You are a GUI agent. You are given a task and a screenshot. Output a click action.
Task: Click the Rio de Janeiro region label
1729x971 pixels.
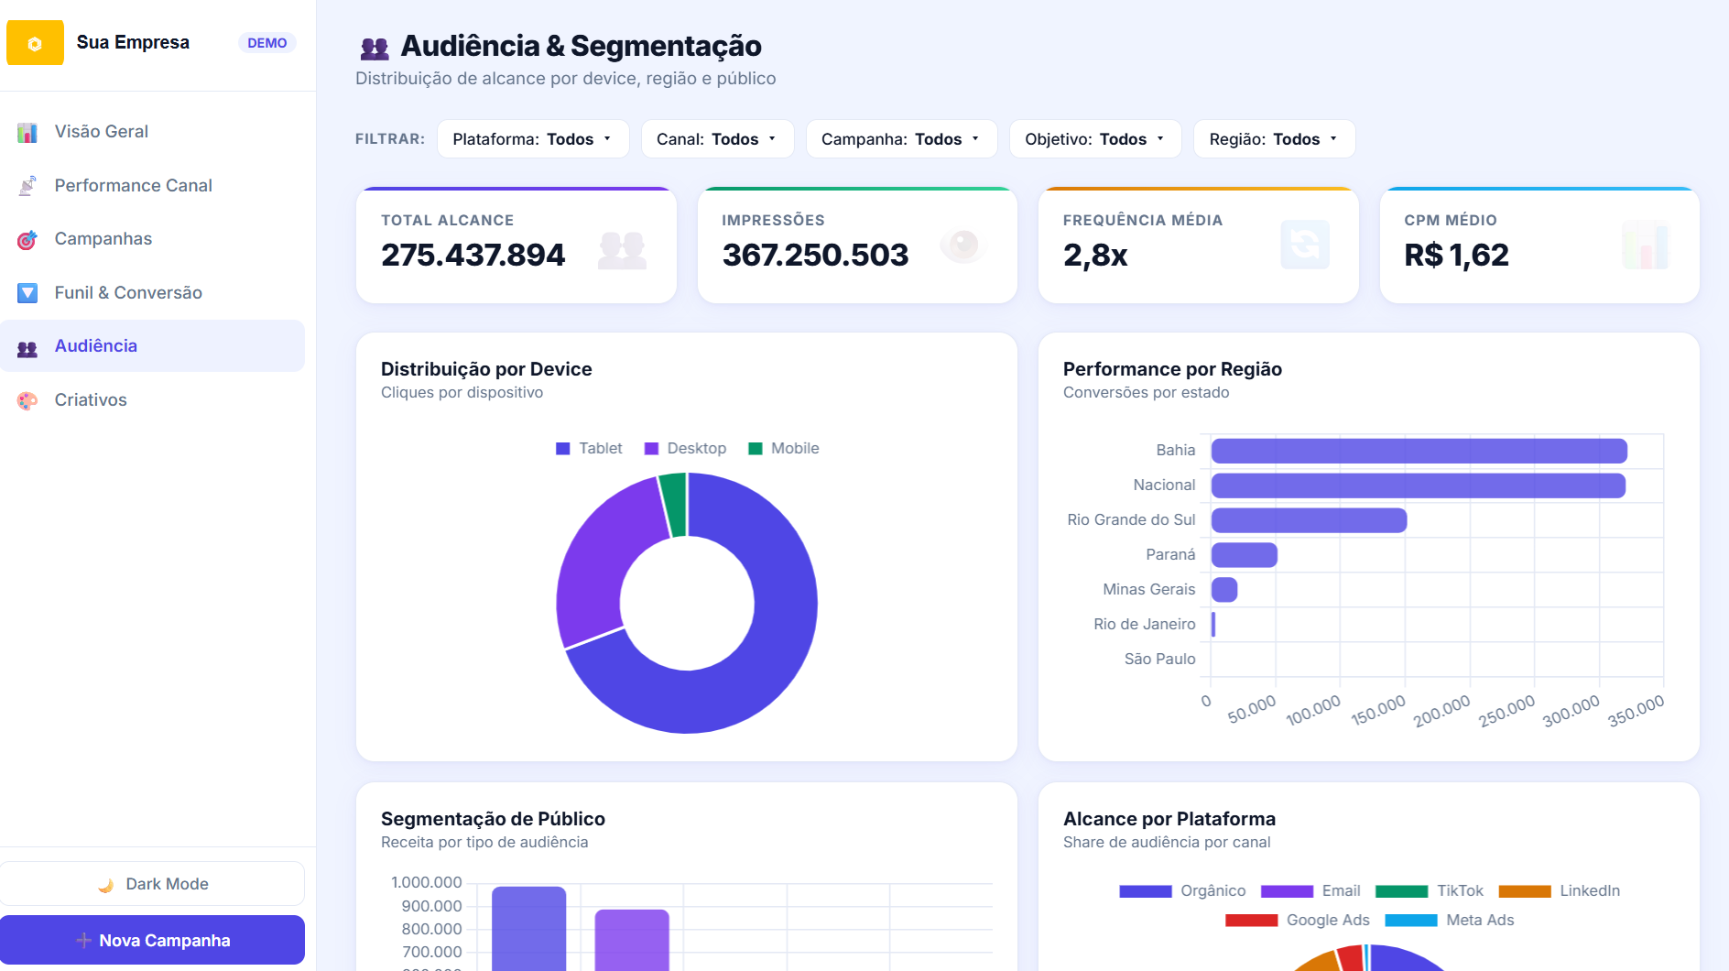[x=1145, y=625]
